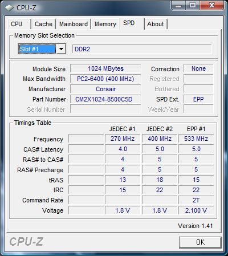
Task: Select the Manufacturer Corsair field
Action: [x=105, y=89]
